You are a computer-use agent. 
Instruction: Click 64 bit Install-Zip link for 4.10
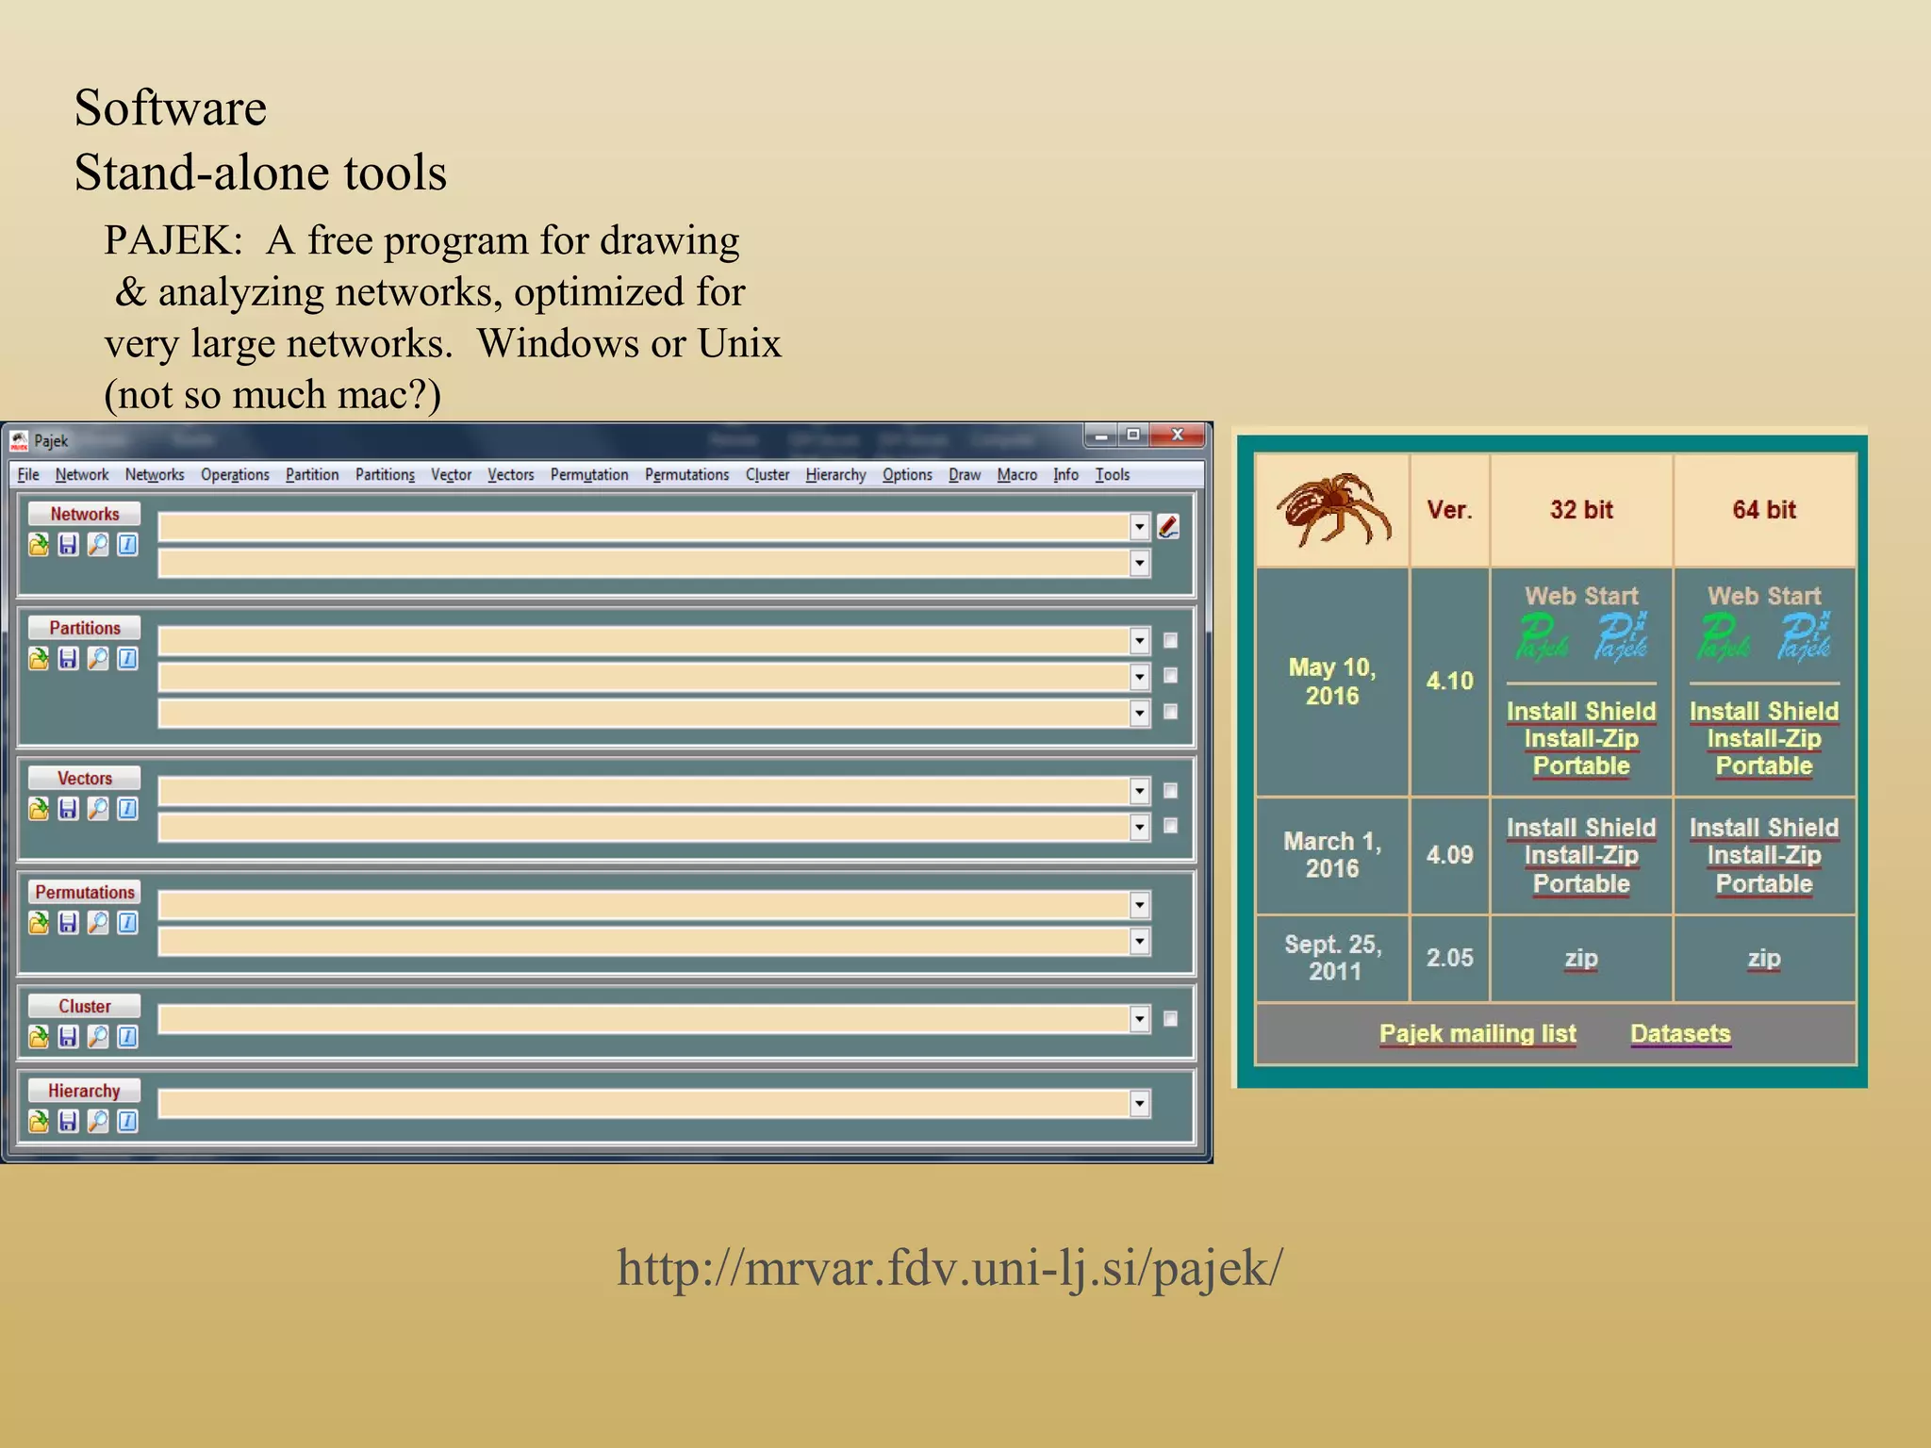(1764, 738)
